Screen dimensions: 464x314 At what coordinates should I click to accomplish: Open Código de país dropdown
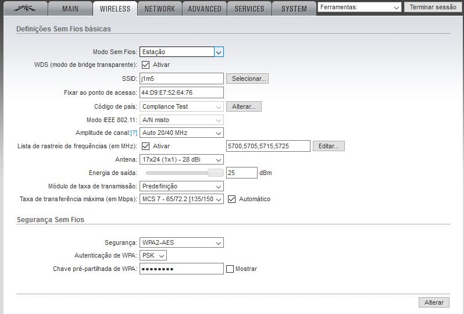[x=181, y=106]
